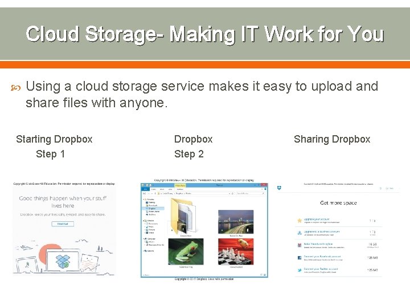Viewport: 410px width, 308px height.
Task: Open the View tab in Explorer ribbon
Action: pyautogui.click(x=170, y=189)
